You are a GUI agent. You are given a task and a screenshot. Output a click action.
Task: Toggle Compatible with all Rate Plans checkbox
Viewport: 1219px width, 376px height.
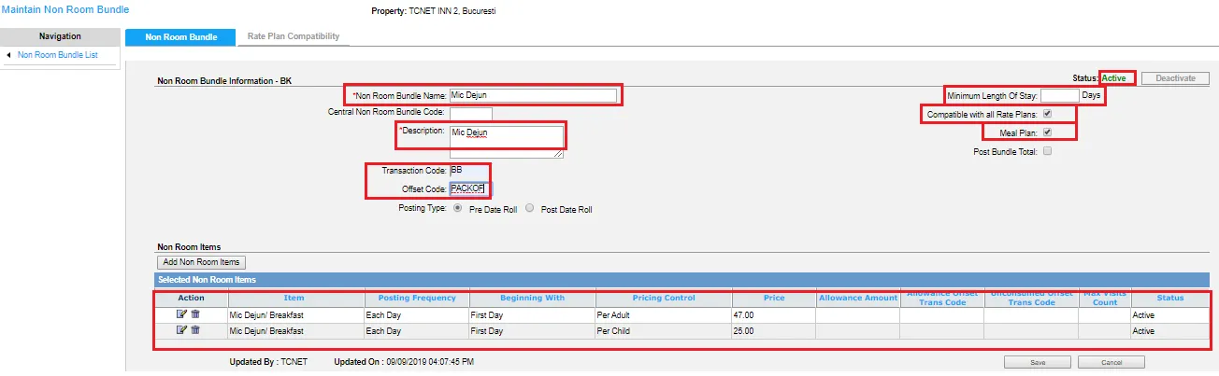tap(1048, 114)
